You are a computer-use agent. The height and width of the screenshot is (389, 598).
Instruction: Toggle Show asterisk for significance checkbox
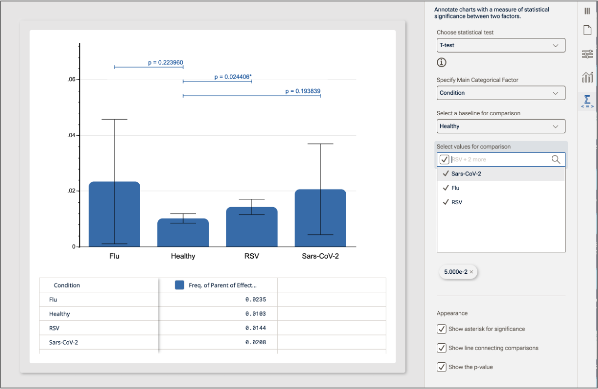click(442, 329)
